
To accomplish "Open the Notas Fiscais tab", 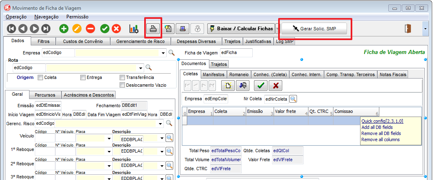I will coord(393,74).
